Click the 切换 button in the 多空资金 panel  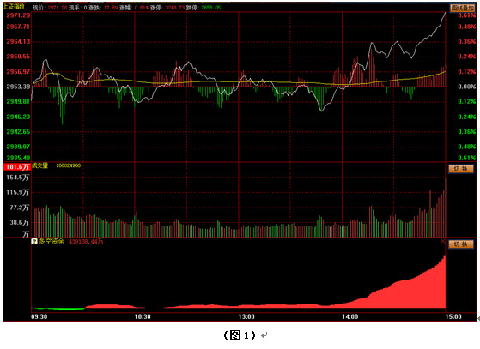(461, 244)
